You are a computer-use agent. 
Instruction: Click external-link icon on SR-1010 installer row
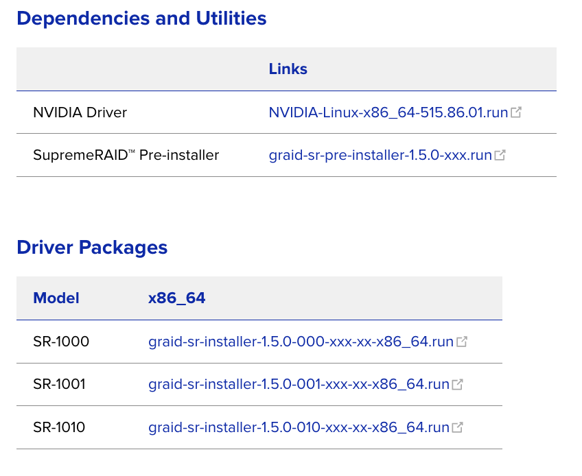tap(458, 427)
